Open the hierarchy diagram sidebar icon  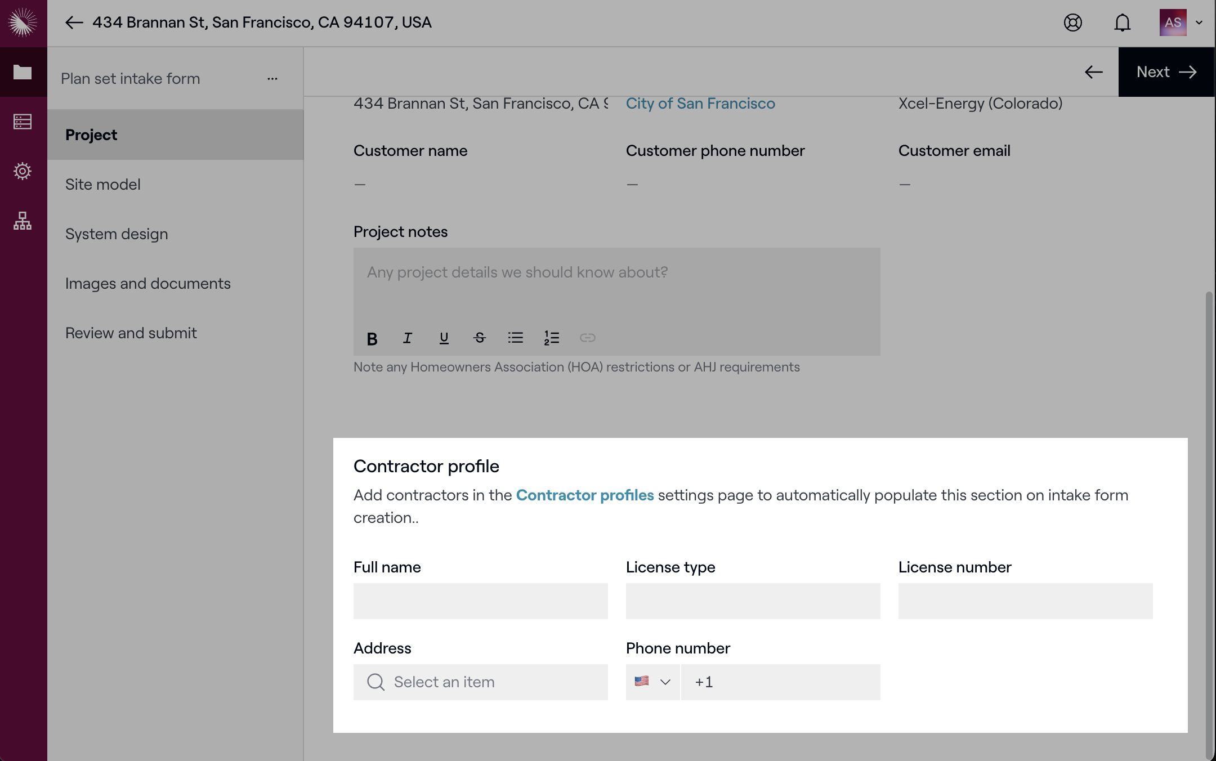coord(23,221)
